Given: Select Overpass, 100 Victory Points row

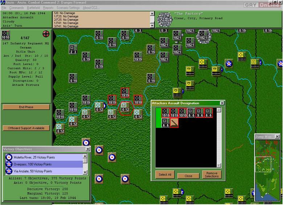Looking at the screenshot, I should 44,164.
